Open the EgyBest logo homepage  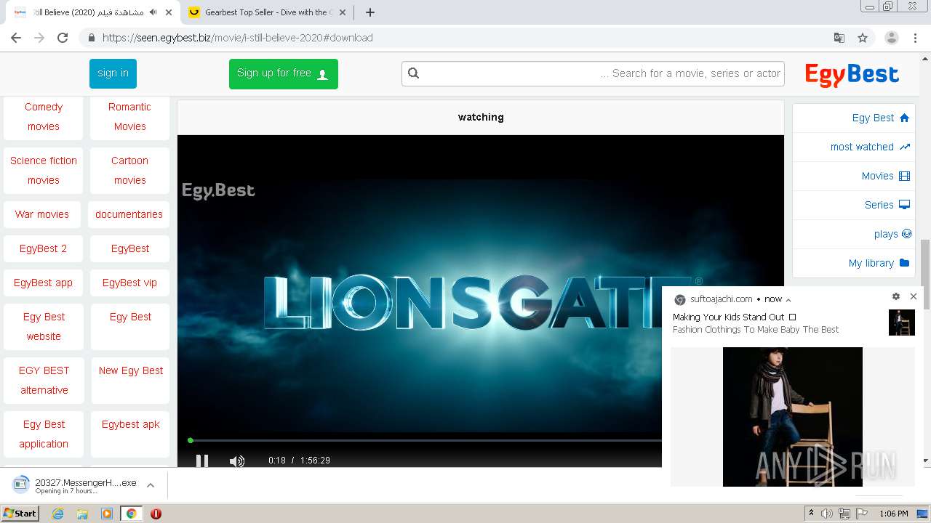point(852,74)
